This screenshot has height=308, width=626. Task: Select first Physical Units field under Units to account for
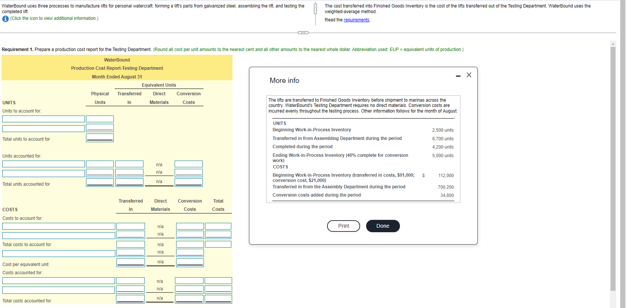tap(100, 119)
